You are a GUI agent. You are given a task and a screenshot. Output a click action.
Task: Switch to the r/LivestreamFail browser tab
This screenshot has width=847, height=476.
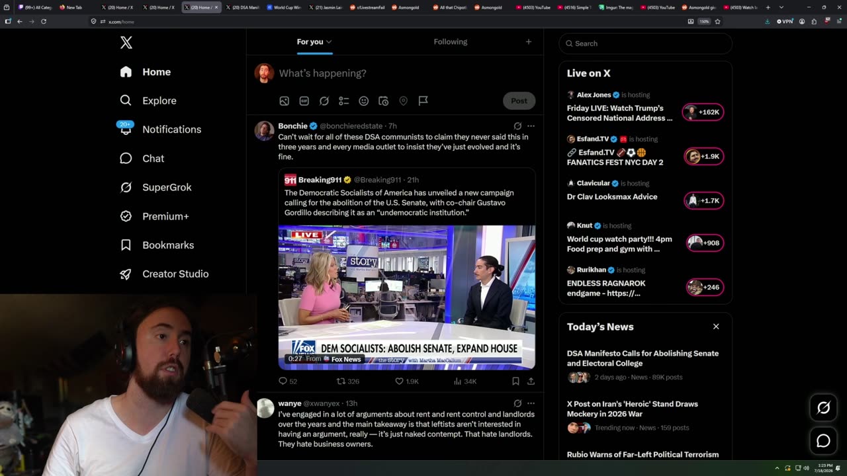coord(368,7)
